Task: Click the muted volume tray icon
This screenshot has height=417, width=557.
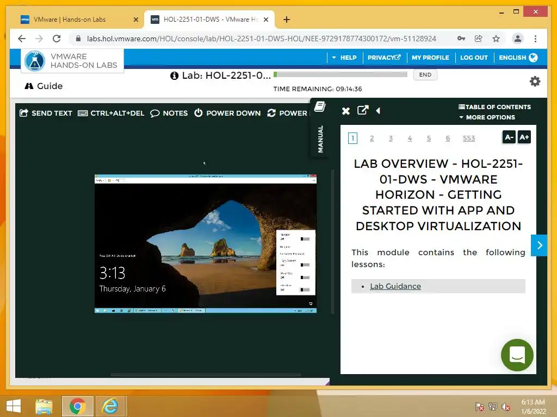Action: click(x=506, y=406)
